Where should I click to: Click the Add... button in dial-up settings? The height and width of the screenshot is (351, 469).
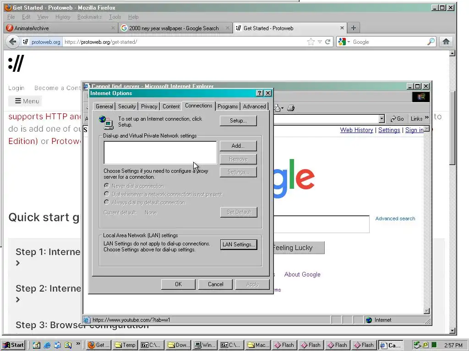[238, 146]
